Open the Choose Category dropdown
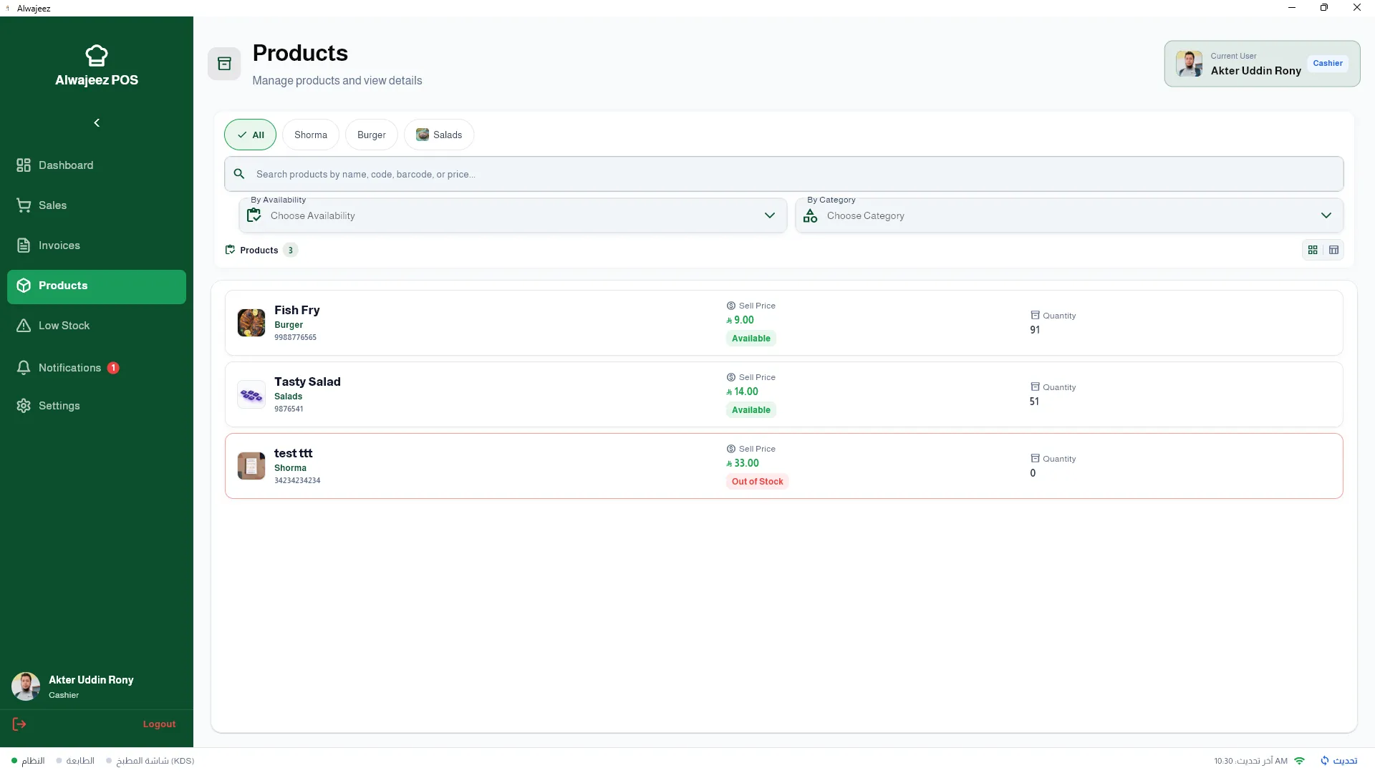 [x=1069, y=215]
